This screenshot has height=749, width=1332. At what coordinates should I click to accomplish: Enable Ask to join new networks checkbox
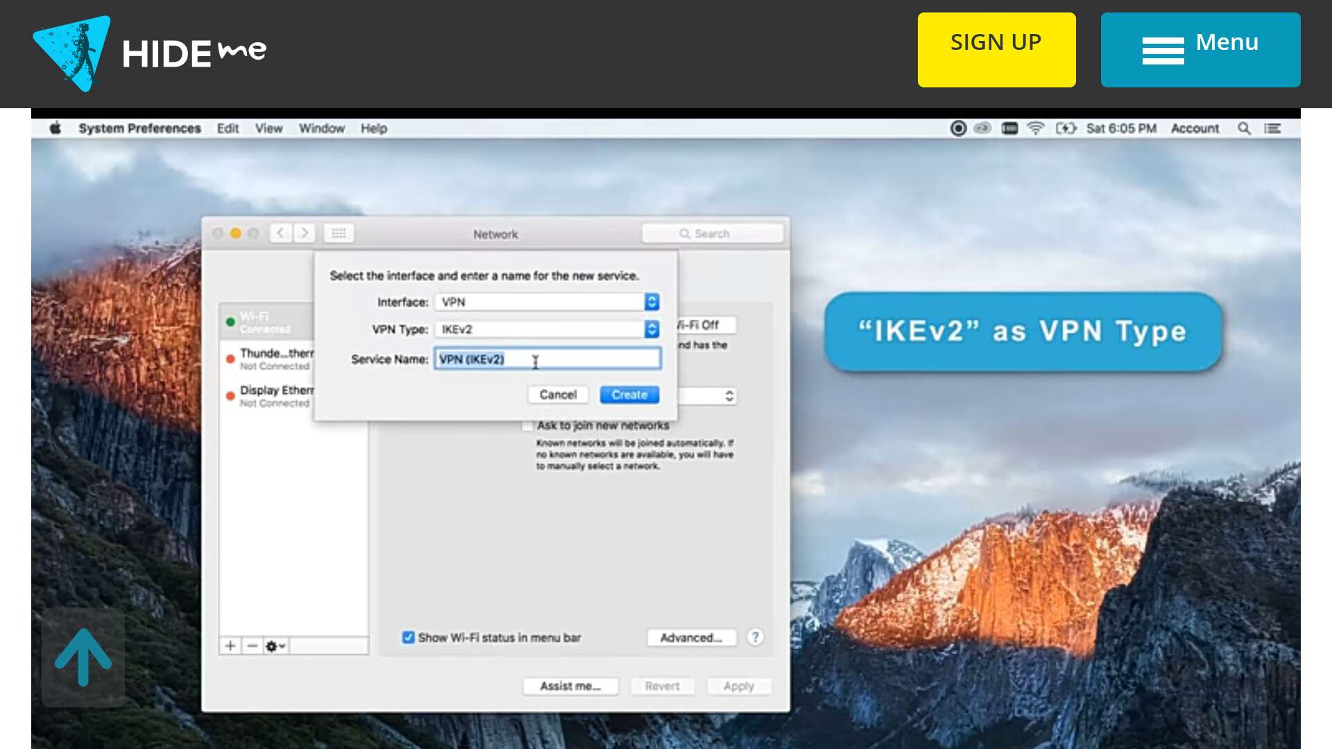pos(528,425)
